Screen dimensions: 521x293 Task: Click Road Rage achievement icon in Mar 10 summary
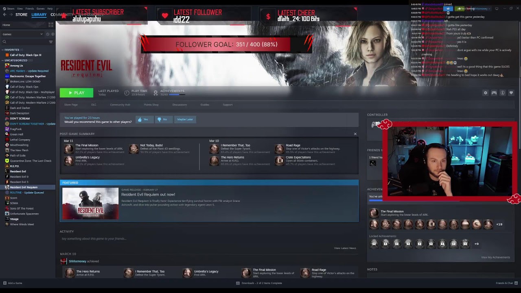[279, 149]
